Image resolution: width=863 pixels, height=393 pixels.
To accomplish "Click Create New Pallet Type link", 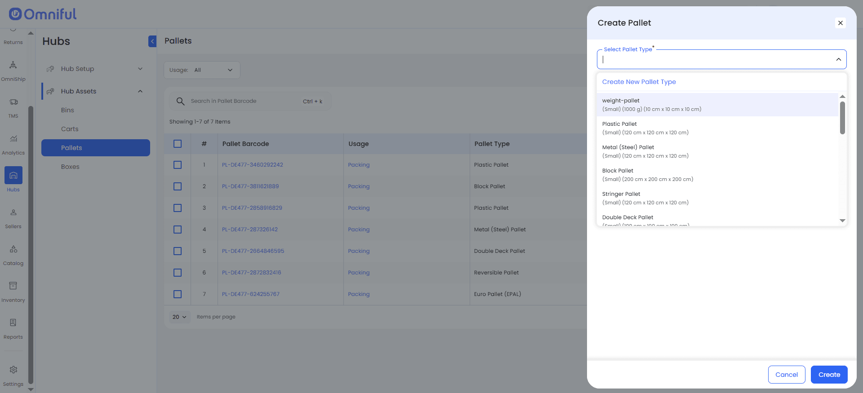I will tap(639, 82).
